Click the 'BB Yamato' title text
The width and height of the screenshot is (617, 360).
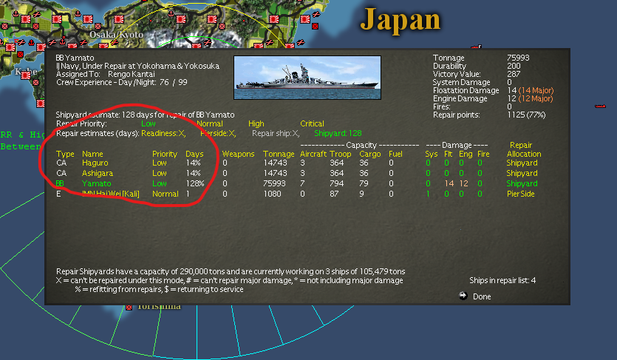(75, 58)
